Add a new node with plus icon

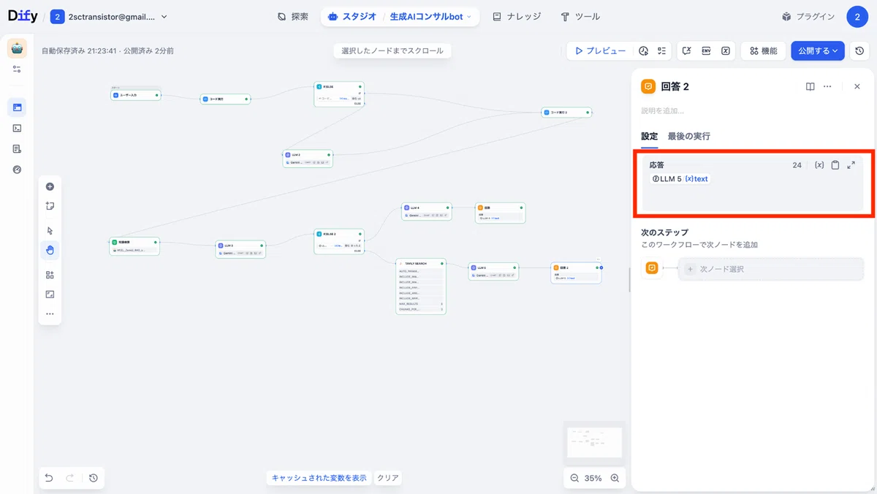pyautogui.click(x=50, y=186)
